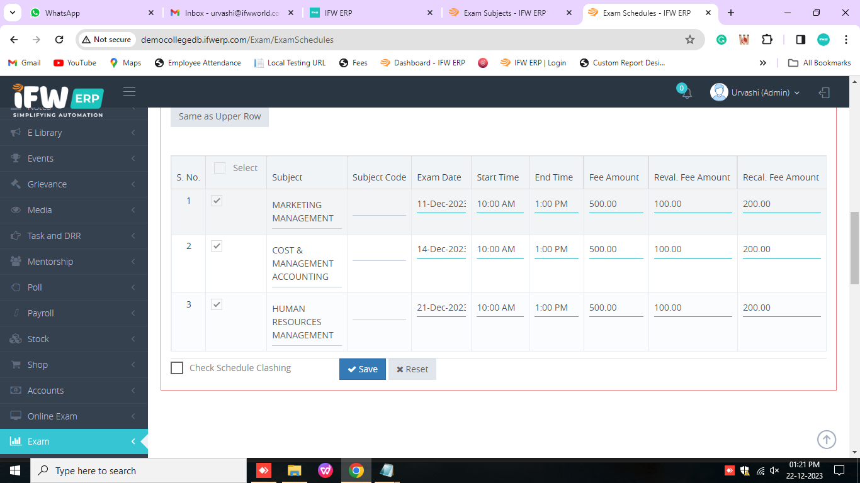Reload the page using refresh icon
860x483 pixels.
(x=59, y=40)
